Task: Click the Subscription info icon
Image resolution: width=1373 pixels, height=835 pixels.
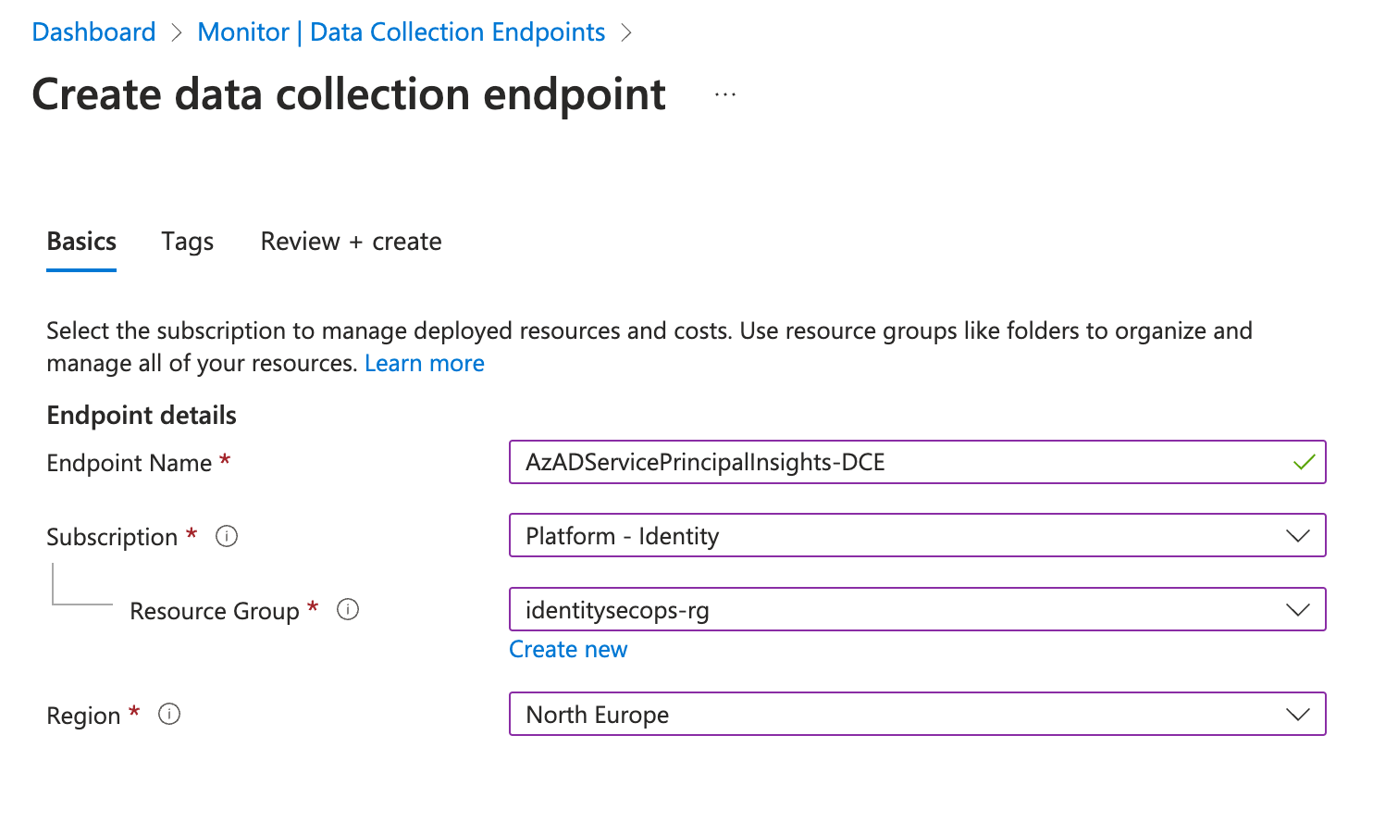Action: coord(227,536)
